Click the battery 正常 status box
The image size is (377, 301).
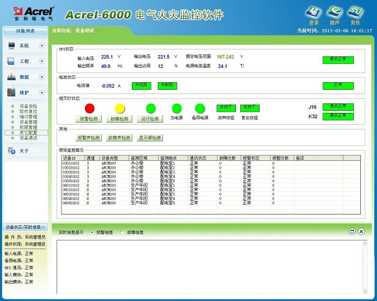[x=338, y=86]
